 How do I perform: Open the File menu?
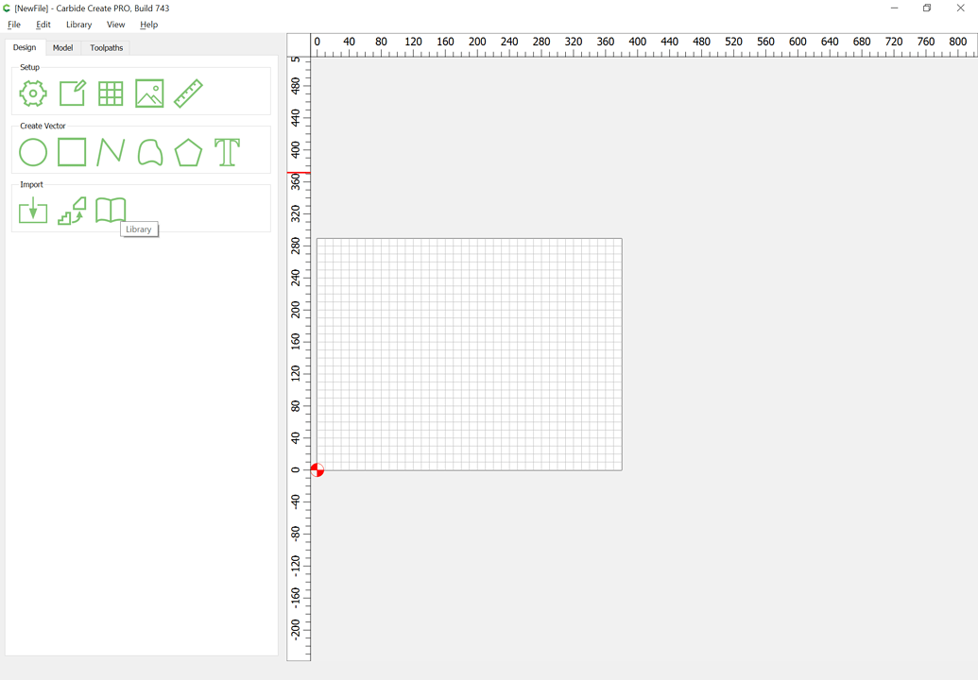[x=14, y=25]
